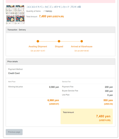
Task: Click the Awaiting Shipment status dot
Action: tap(38, 41)
